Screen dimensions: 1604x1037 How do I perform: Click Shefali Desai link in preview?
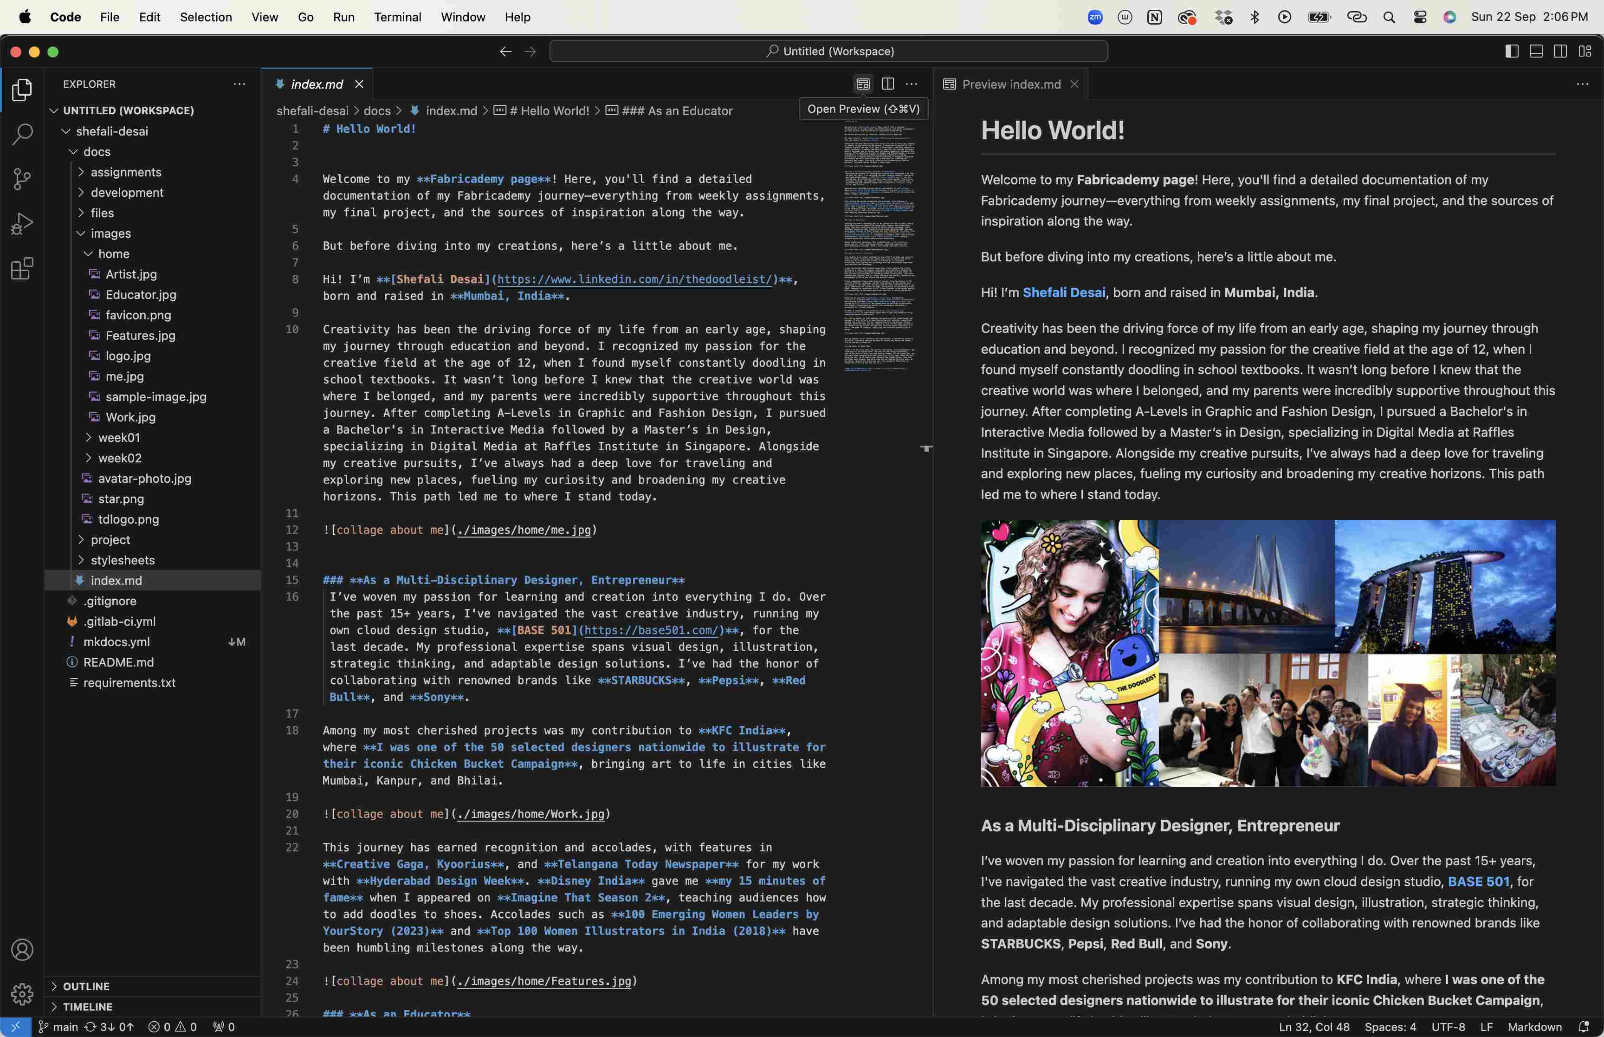tap(1063, 292)
